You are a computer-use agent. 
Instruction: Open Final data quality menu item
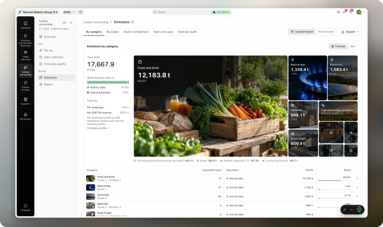point(56,64)
